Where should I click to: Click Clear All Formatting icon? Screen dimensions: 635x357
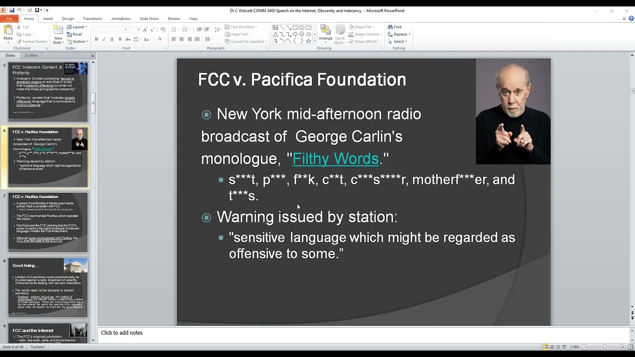pos(163,30)
